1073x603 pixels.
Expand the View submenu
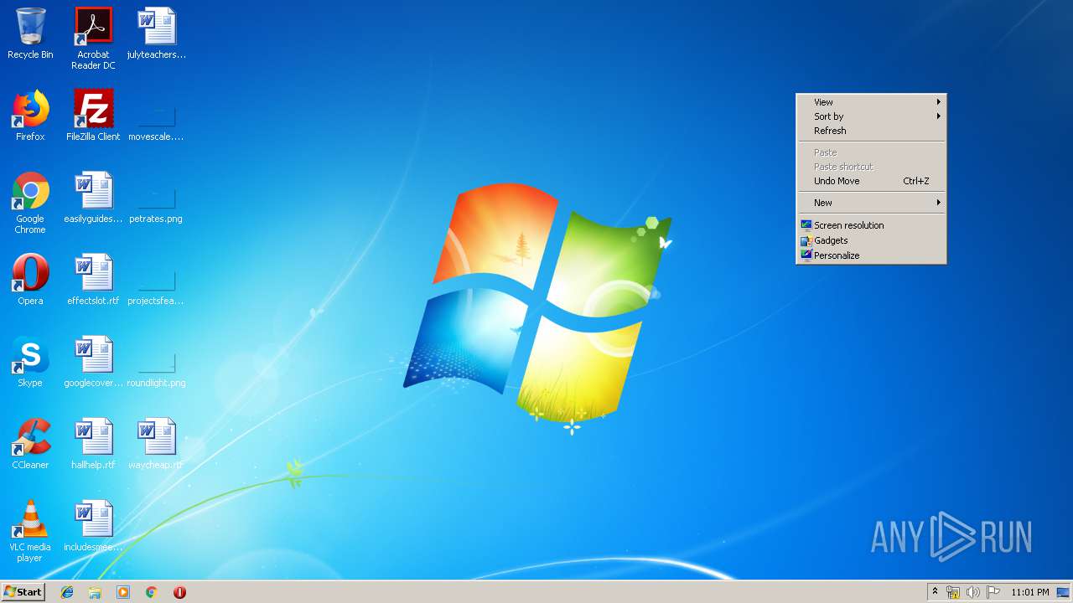coord(871,102)
